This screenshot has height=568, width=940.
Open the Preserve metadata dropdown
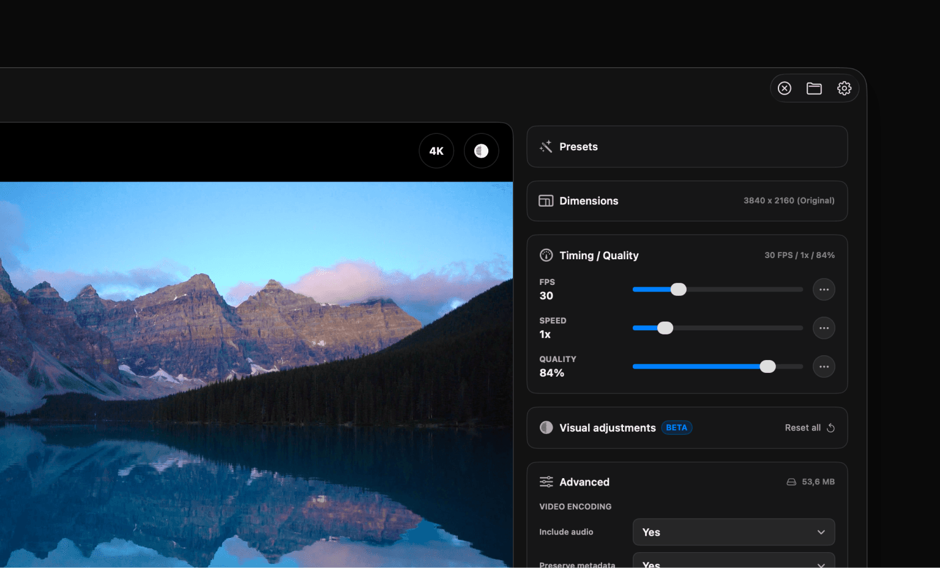pyautogui.click(x=734, y=561)
